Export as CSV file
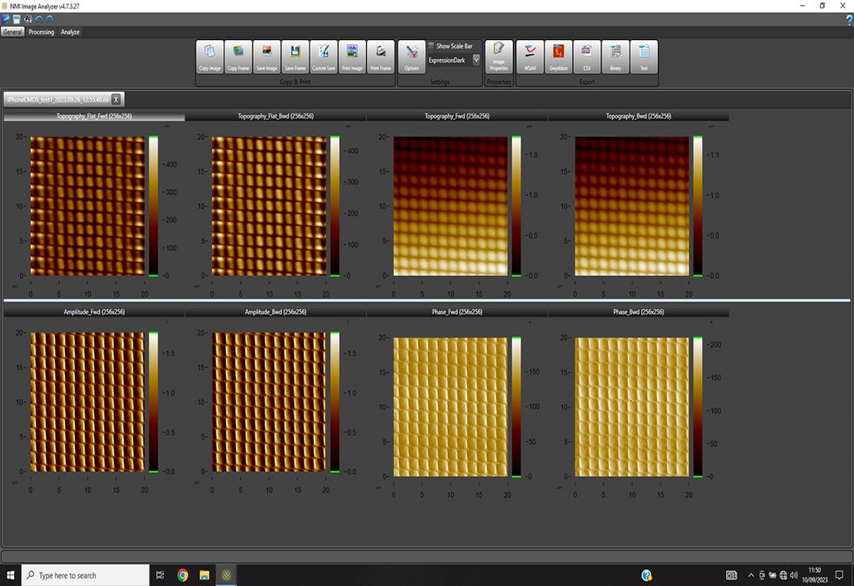 (586, 57)
